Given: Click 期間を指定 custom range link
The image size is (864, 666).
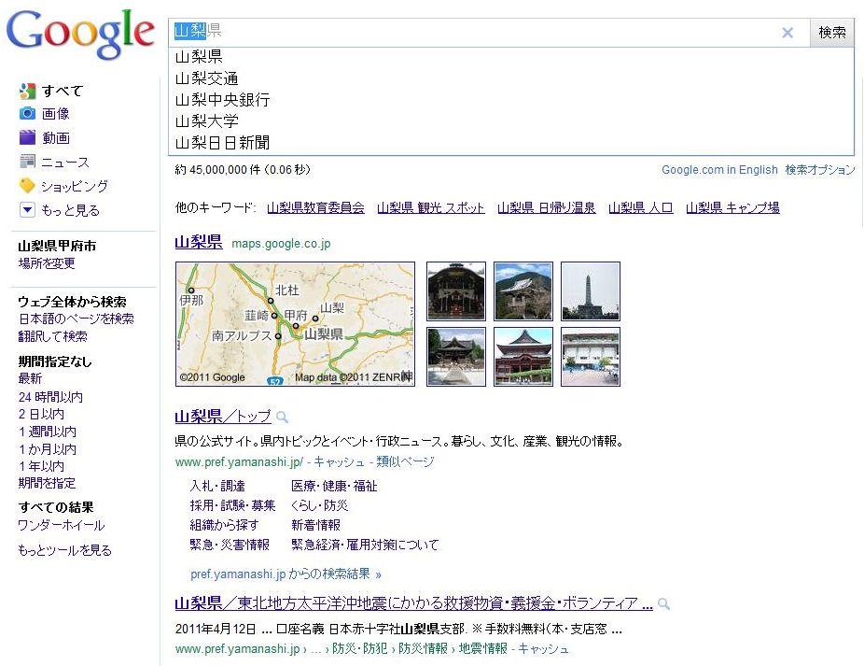Looking at the screenshot, I should (x=47, y=483).
